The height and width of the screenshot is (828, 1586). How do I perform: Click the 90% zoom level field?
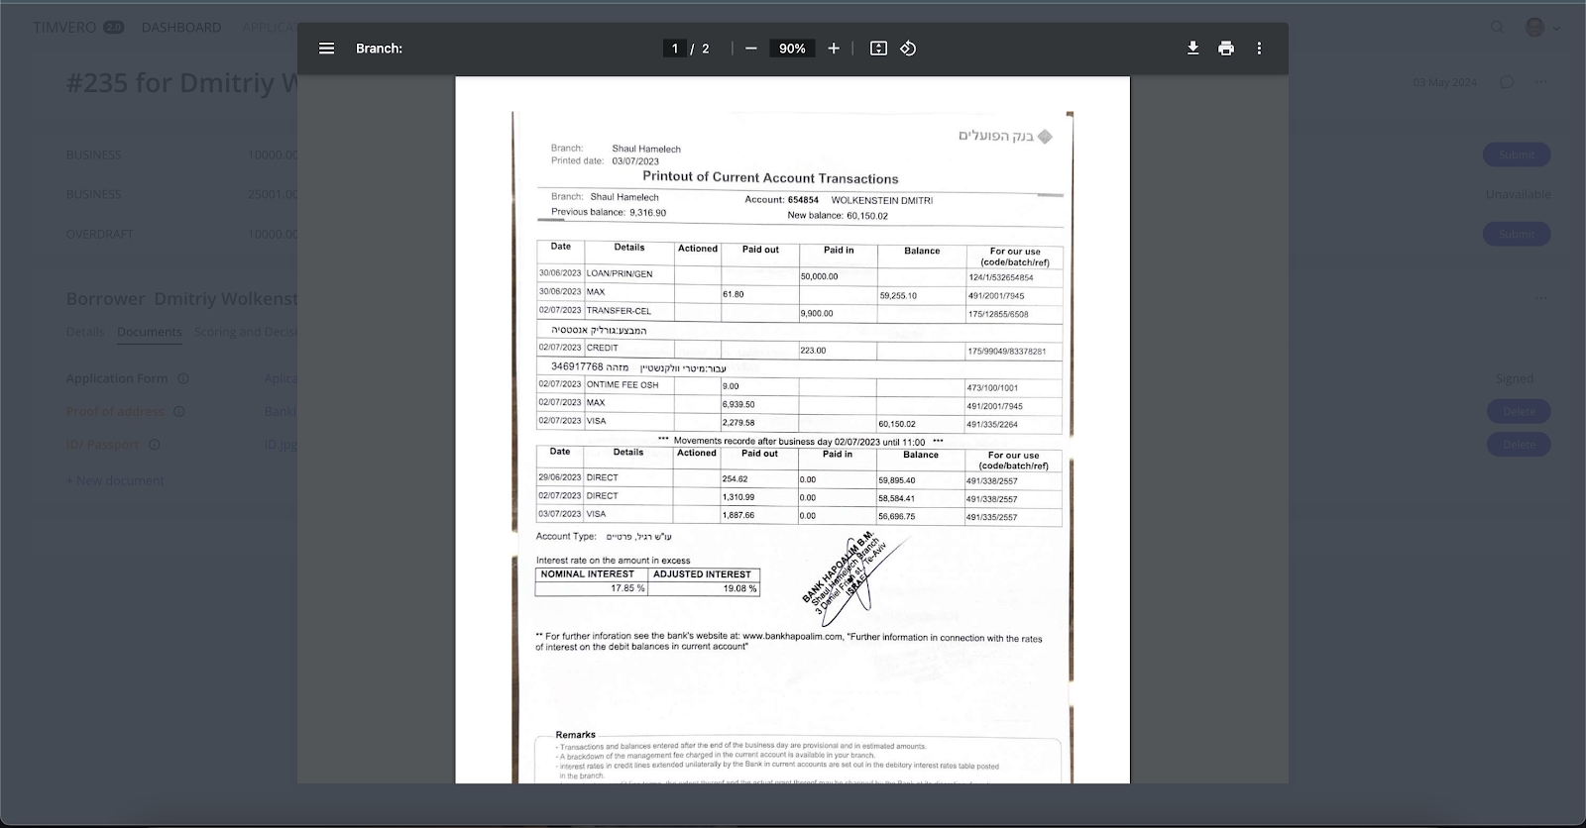(x=792, y=49)
